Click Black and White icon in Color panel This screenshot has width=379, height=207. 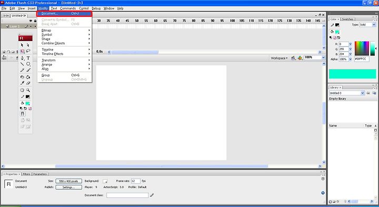tap(331, 38)
